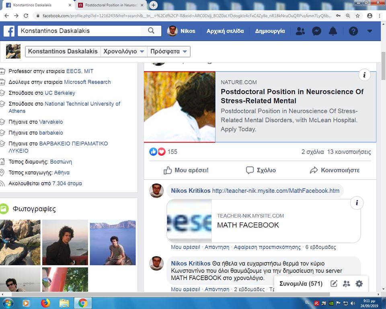Open the Chrome profile avatar icon

point(370,16)
